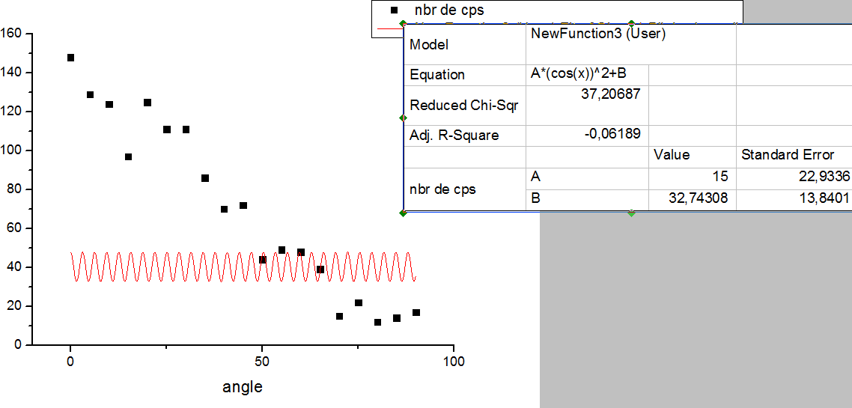Click the Equation cell A*(cos(x))^2+B
This screenshot has height=408, width=852.
pyautogui.click(x=578, y=73)
